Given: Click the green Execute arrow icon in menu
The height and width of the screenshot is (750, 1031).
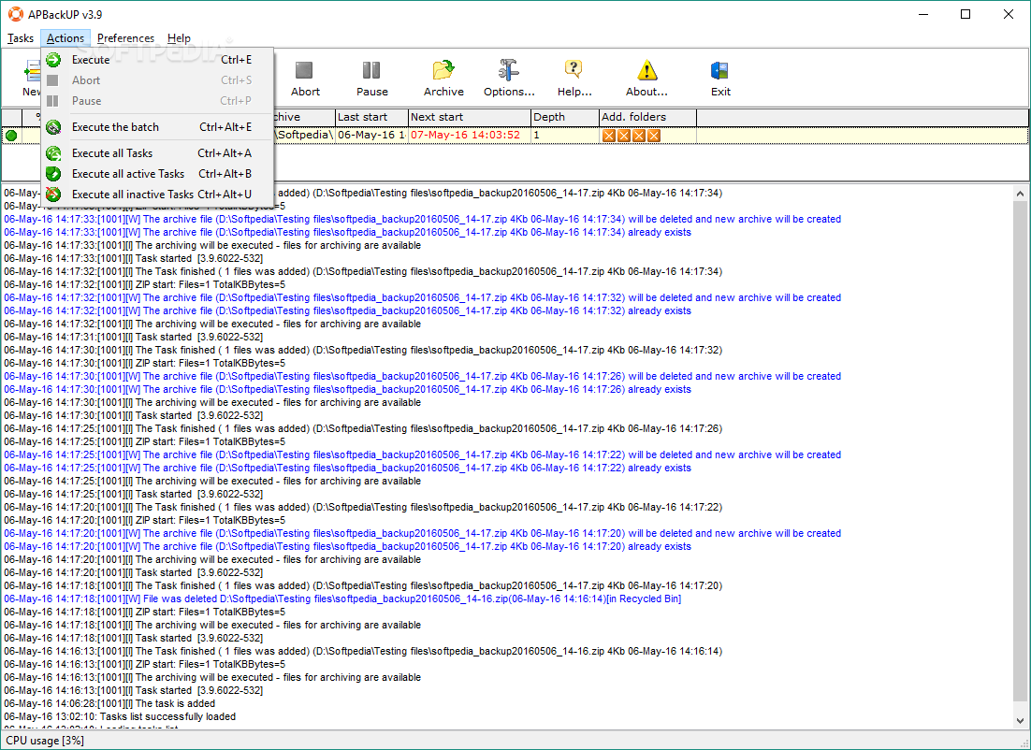Looking at the screenshot, I should tap(53, 60).
